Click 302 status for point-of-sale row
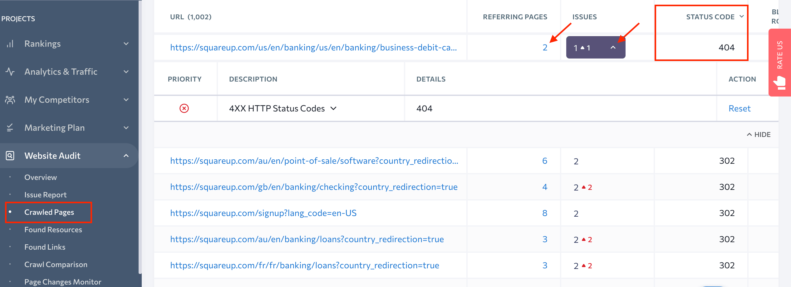This screenshot has width=791, height=287. point(727,161)
